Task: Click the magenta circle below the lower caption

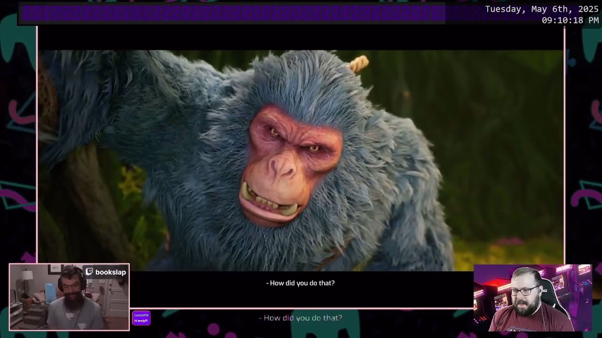Action: (x=214, y=330)
